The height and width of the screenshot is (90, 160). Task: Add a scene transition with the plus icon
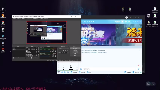click(63, 50)
